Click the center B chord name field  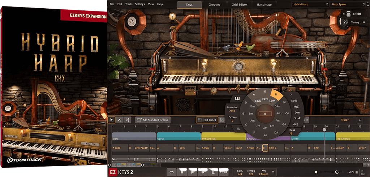click(x=265, y=114)
